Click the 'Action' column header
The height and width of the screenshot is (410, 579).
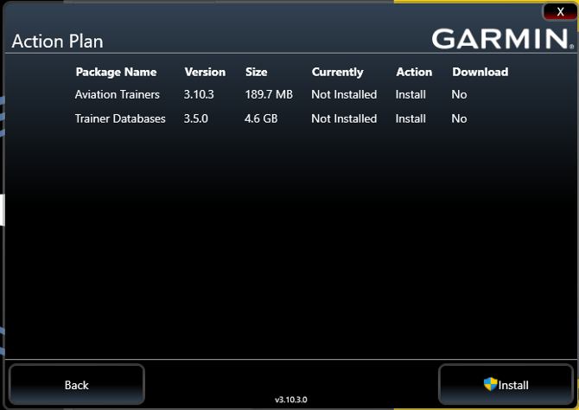(414, 72)
